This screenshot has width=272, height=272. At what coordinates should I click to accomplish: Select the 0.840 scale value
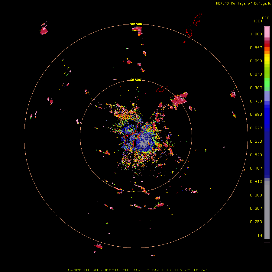click(x=256, y=74)
